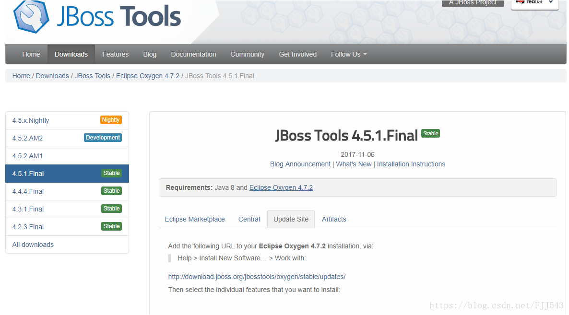Open the What's New link
This screenshot has width=569, height=315.
[354, 164]
